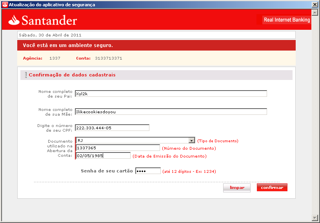
Task: Click the (Tipo de Documento) hint
Action: coord(218,141)
